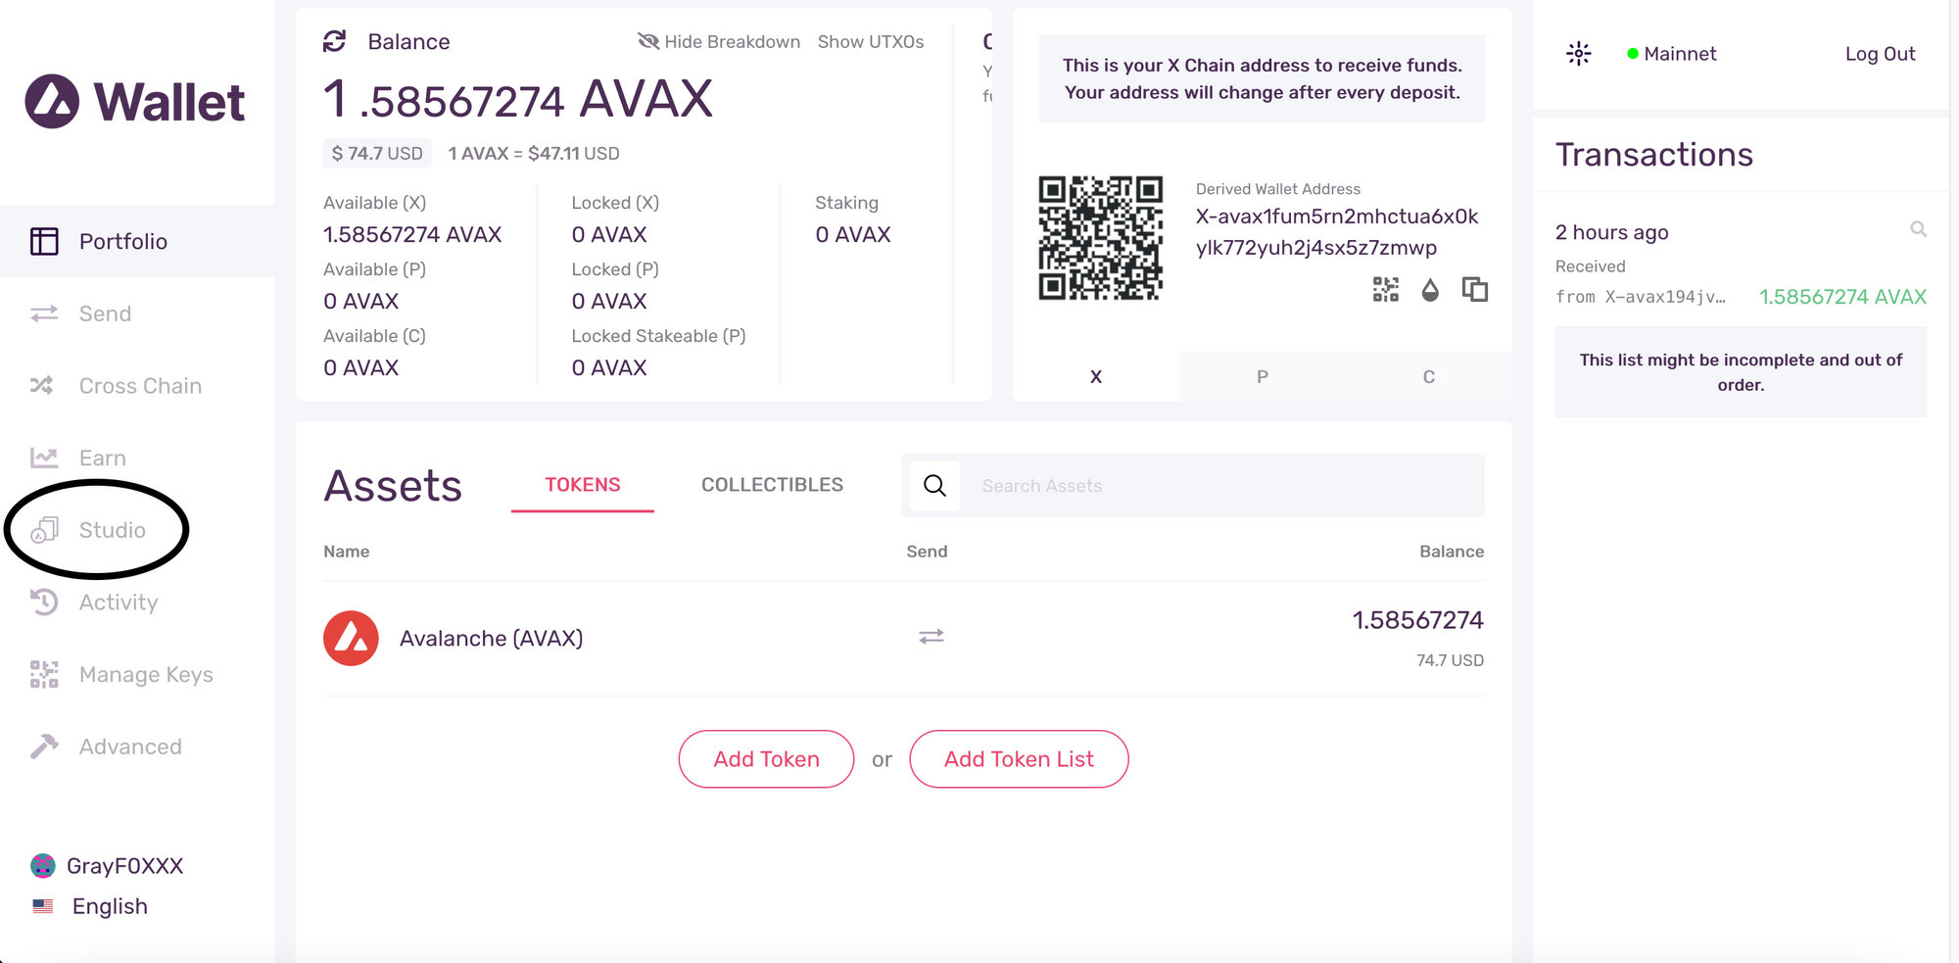Screen dimensions: 1959x963
Task: Switch to the Collectibles tab
Action: coord(772,485)
